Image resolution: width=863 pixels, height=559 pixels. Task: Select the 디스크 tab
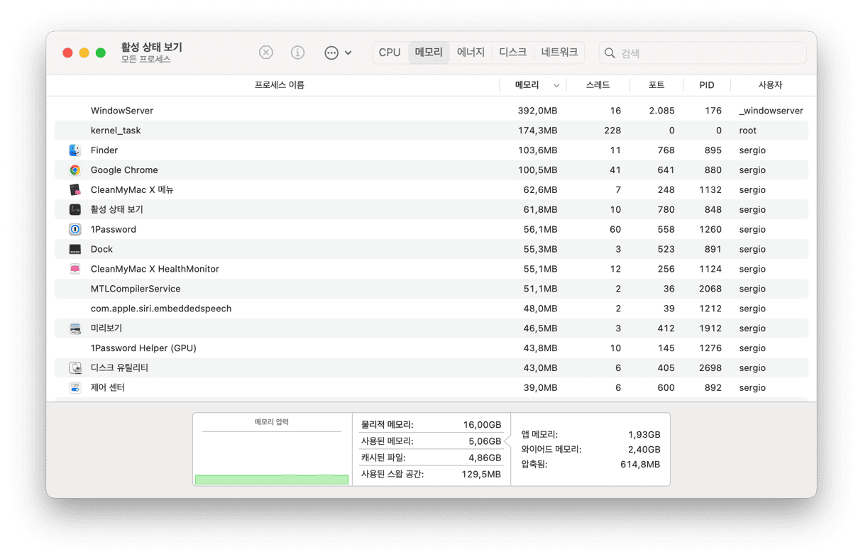click(x=512, y=52)
